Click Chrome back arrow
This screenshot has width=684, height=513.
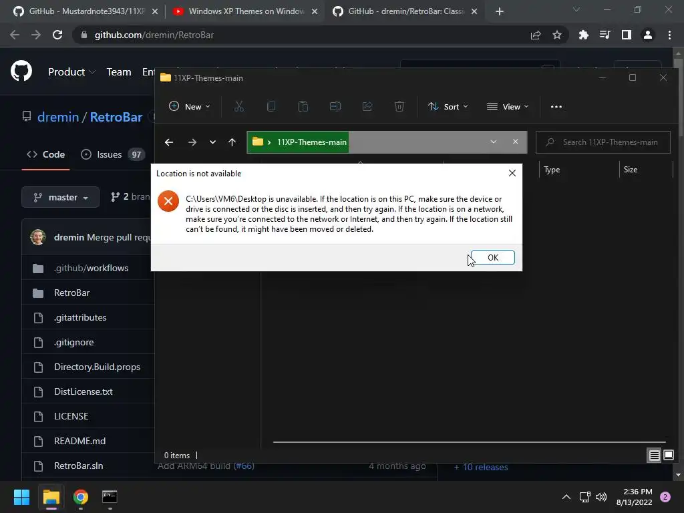(15, 35)
